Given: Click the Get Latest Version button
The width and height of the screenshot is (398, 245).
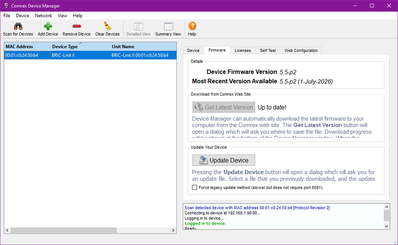Looking at the screenshot, I should [223, 107].
